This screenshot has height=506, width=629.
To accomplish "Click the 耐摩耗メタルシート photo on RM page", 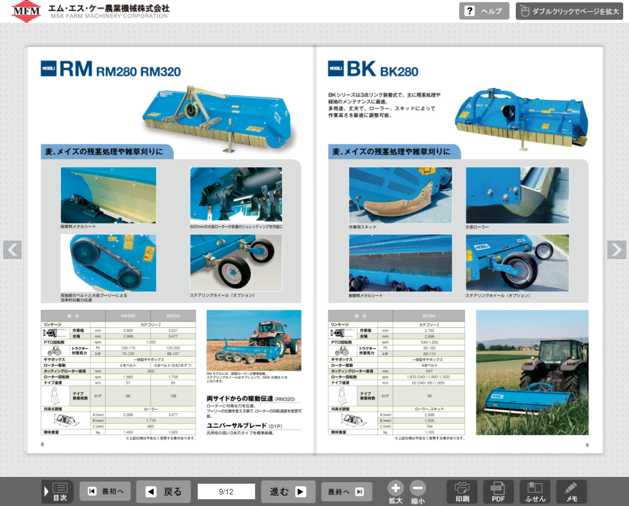I will tap(108, 195).
